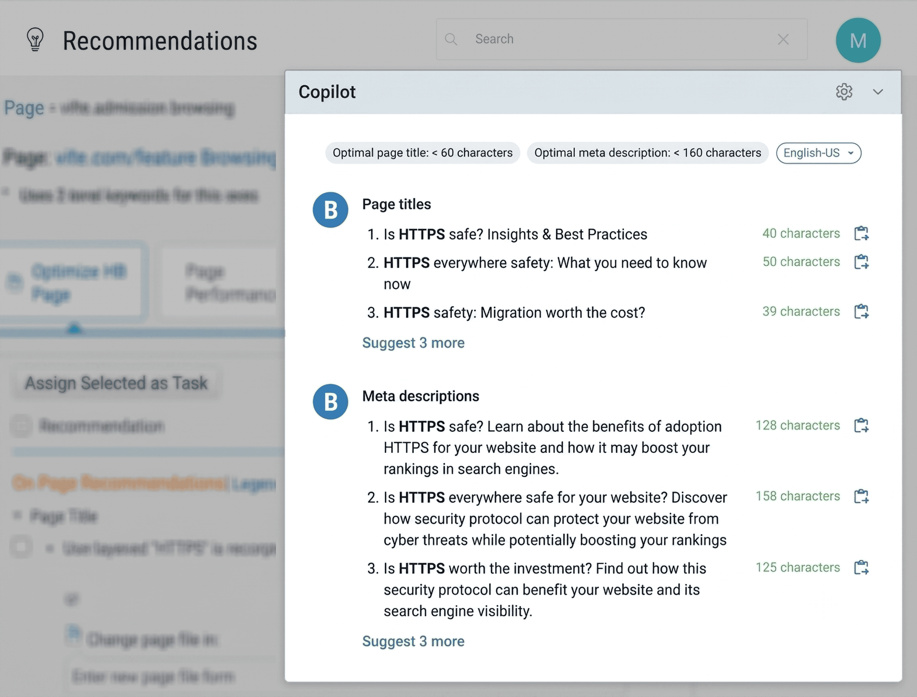Click Suggest 3 more under Page titles
This screenshot has height=697, width=917.
click(x=413, y=343)
